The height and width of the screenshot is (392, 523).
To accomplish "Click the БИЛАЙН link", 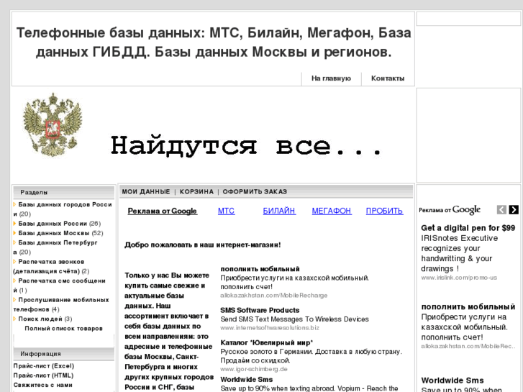I will [279, 211].
